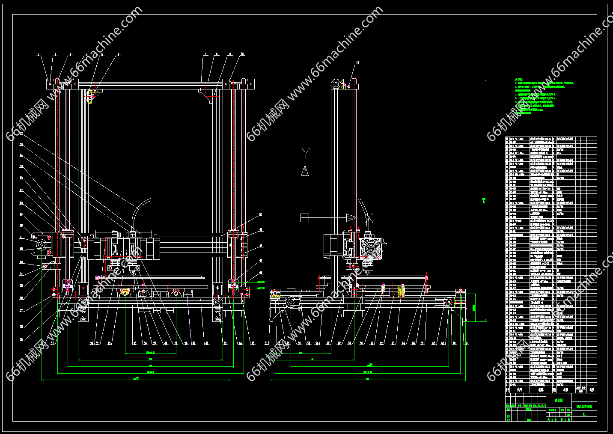Click the green product name cell in the title block
The height and width of the screenshot is (434, 613).
tap(584, 407)
